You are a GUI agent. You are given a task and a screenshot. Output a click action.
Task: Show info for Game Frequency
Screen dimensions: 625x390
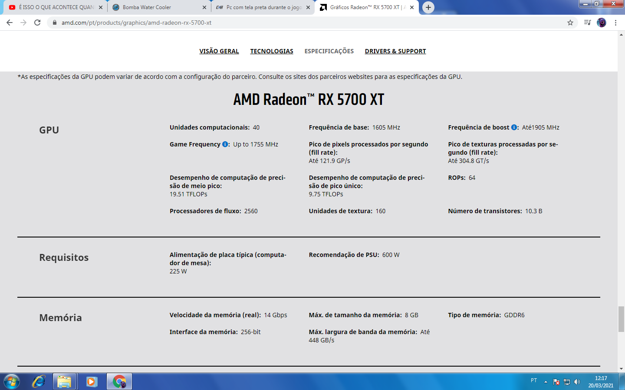(225, 144)
